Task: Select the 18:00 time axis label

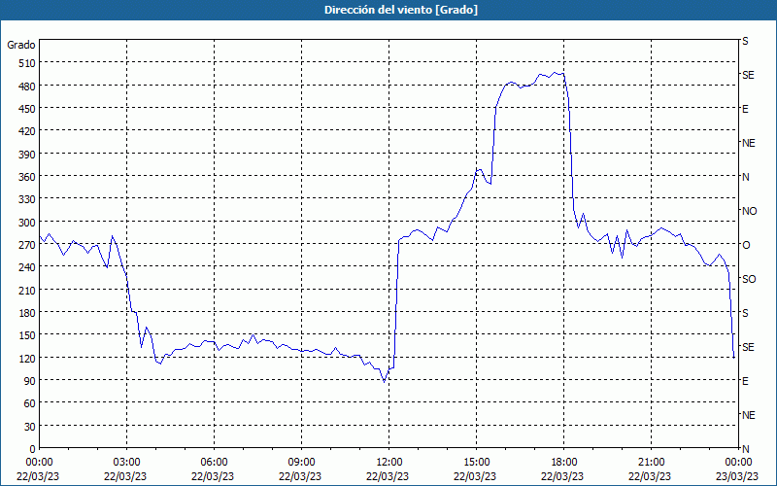Action: tap(564, 463)
